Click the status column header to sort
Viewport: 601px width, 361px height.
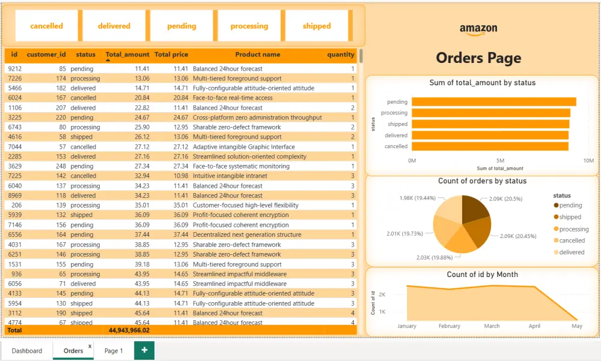coord(85,55)
